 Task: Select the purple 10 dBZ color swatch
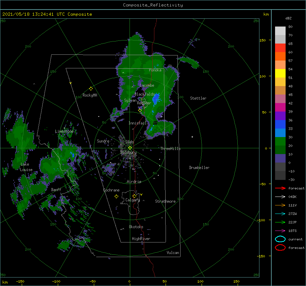pyautogui.click(x=280, y=158)
